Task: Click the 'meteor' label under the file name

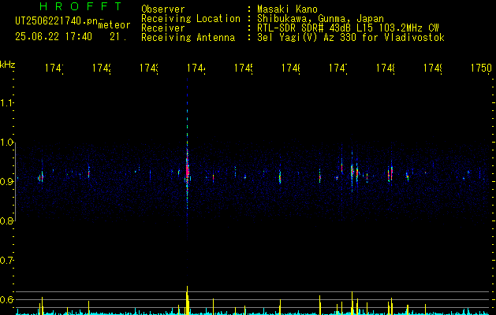Action: (114, 25)
